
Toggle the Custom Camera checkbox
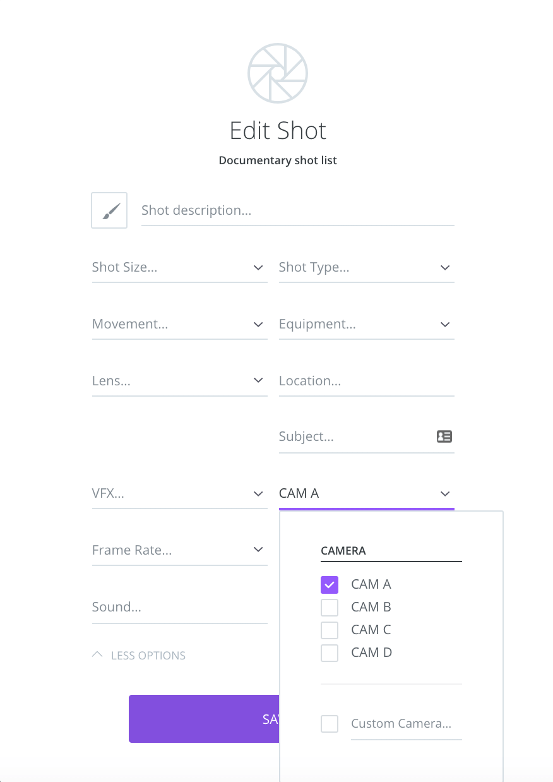330,724
